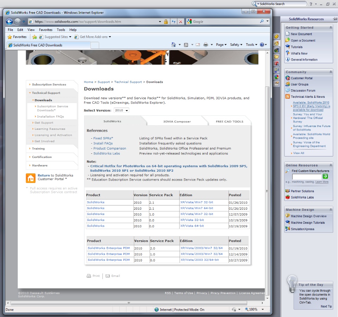
Task: Open the Critical Hotfix for PhotoWorks link
Action: (x=169, y=168)
